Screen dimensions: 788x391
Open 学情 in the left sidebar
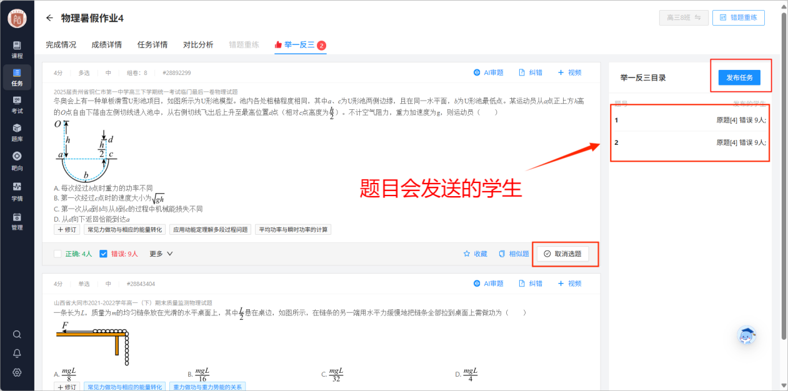click(x=17, y=191)
